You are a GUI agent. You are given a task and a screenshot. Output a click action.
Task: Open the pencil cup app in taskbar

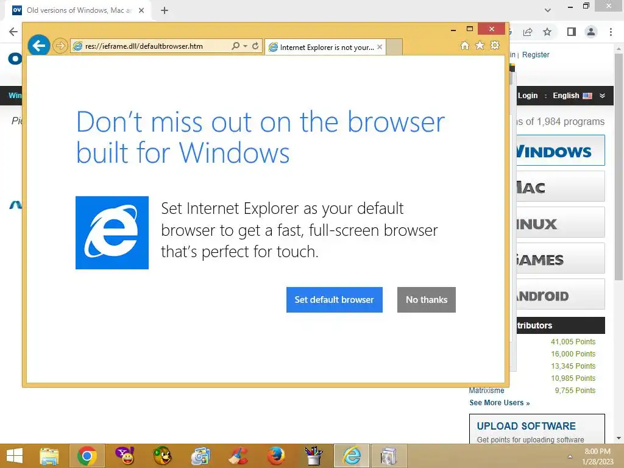[x=314, y=456]
